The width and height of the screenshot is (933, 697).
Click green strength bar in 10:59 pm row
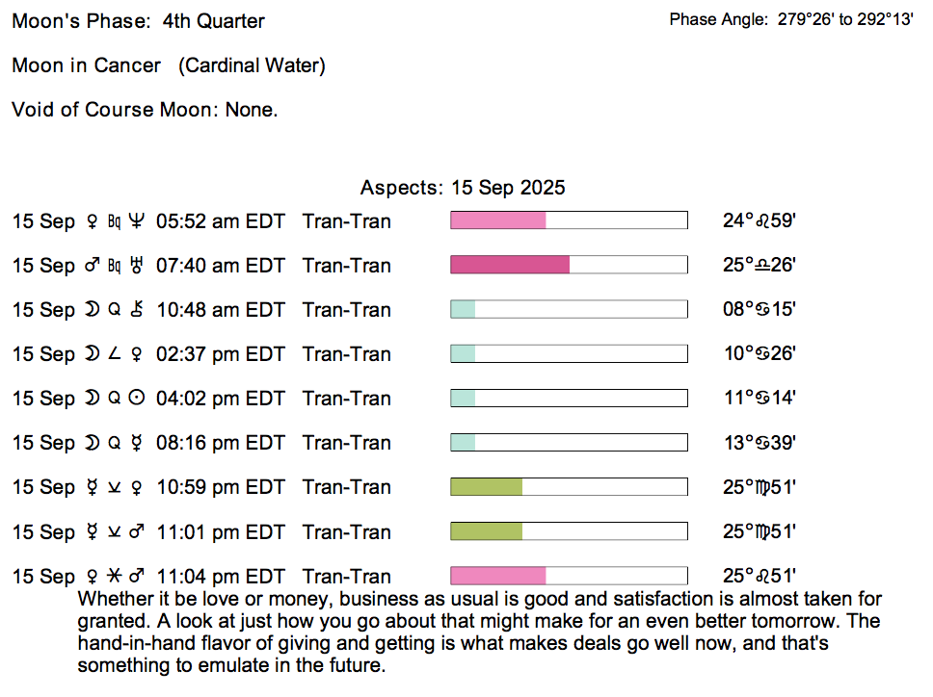coord(486,487)
